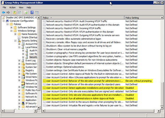Image resolution: width=165 pixels, height=118 pixels.
Task: Click the Event Log tree icon
Action: 23,61
